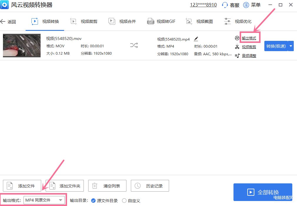The height and width of the screenshot is (206, 297).
Task: Switch to the 视频转GIF tab
Action: coord(161,21)
